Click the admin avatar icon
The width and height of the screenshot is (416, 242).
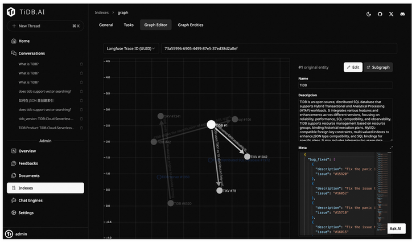point(9,234)
